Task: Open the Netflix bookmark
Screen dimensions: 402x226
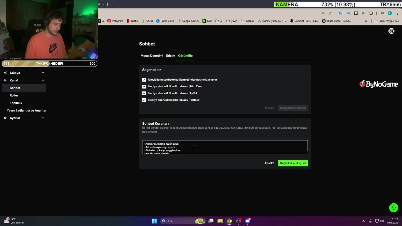Action: click(x=132, y=21)
